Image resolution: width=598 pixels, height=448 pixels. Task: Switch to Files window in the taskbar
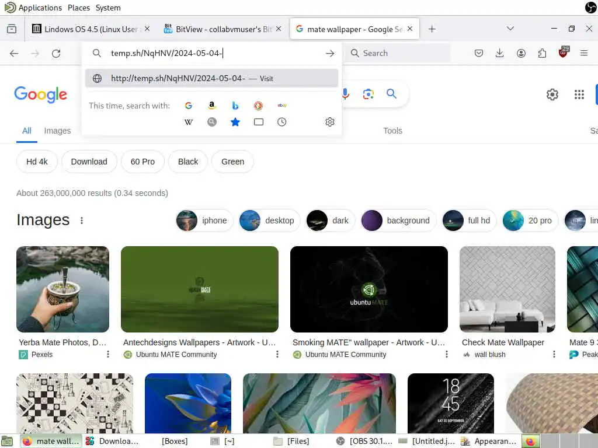(292, 441)
